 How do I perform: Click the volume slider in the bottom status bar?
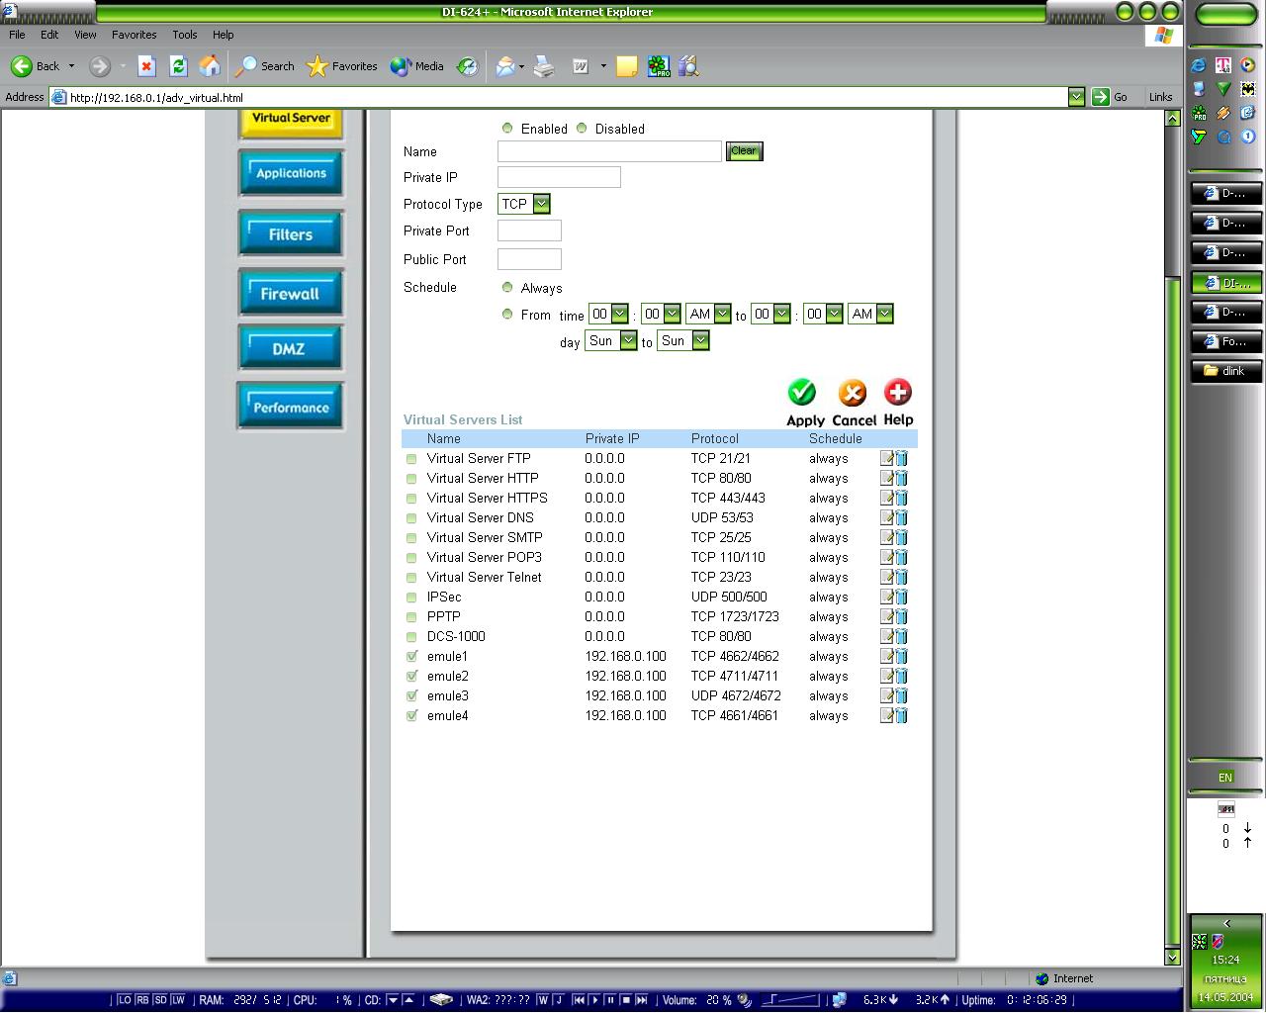point(789,1000)
